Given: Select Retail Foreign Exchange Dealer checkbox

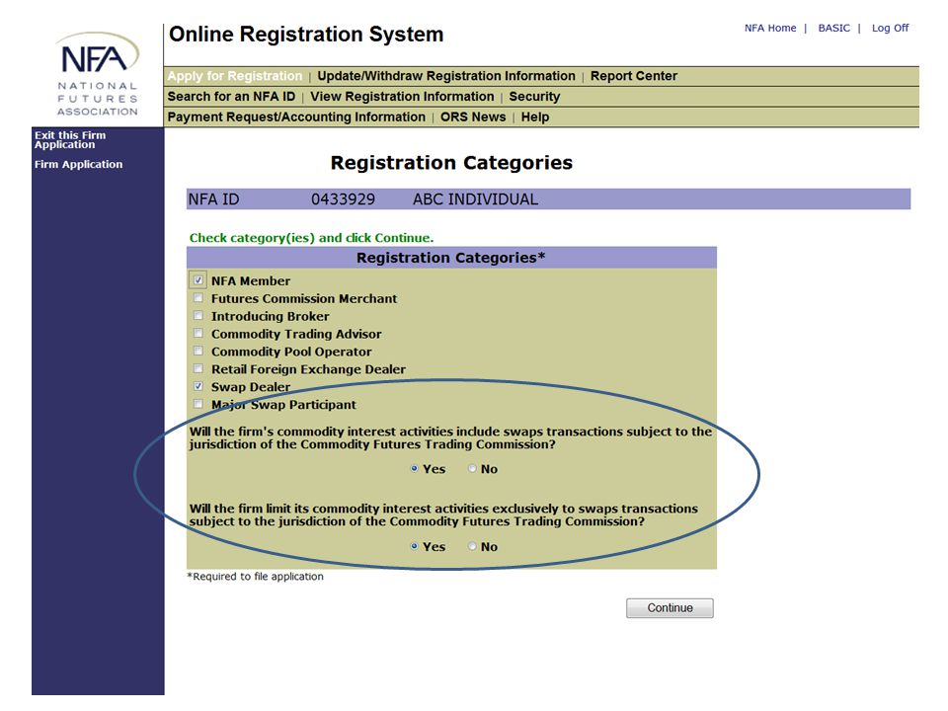Looking at the screenshot, I should coord(198,368).
